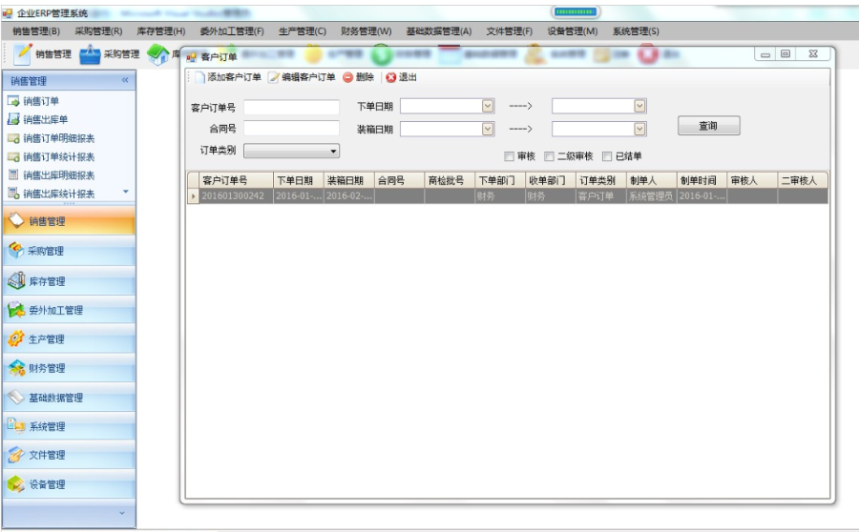Image resolution: width=859 pixels, height=532 pixels.
Task: Click 添加客户订单 document icon
Action: [x=200, y=77]
